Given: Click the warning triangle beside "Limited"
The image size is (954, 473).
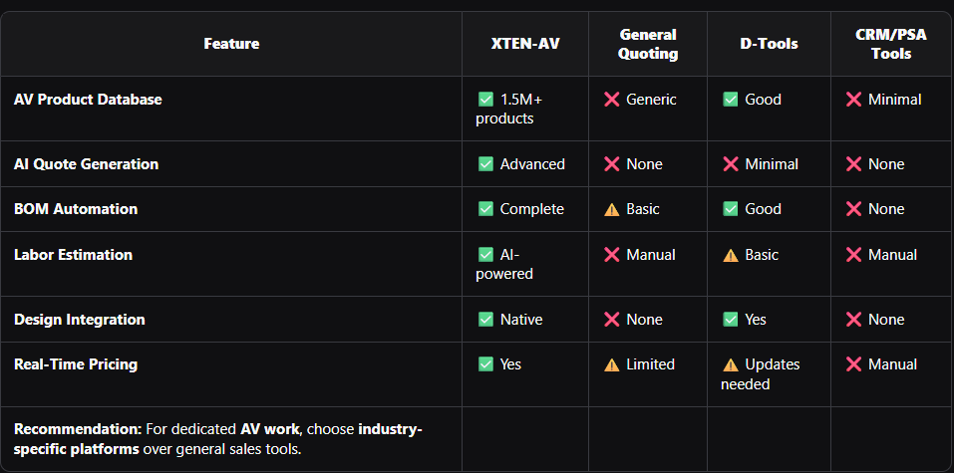Looking at the screenshot, I should tap(612, 364).
